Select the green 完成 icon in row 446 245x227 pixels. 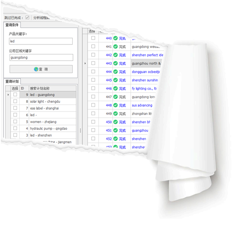115,89
